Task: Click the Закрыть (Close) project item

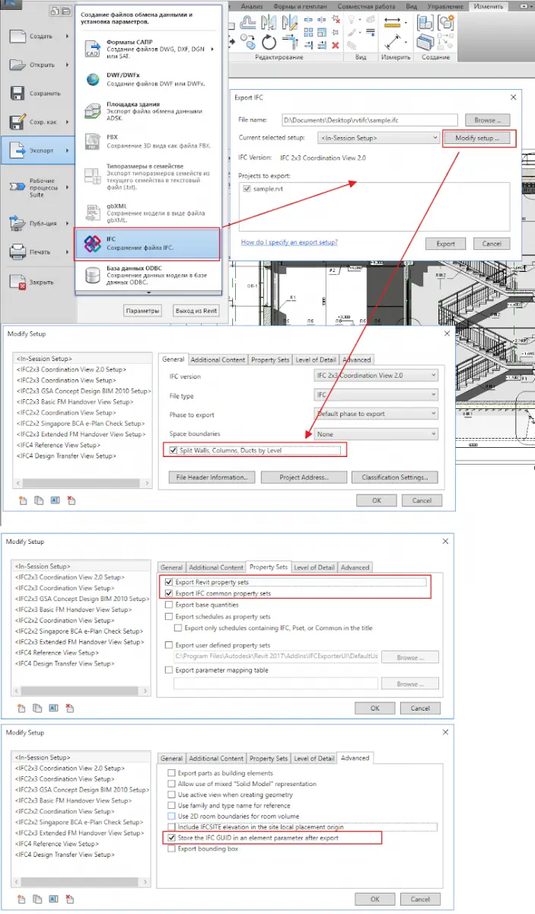Action: point(38,282)
